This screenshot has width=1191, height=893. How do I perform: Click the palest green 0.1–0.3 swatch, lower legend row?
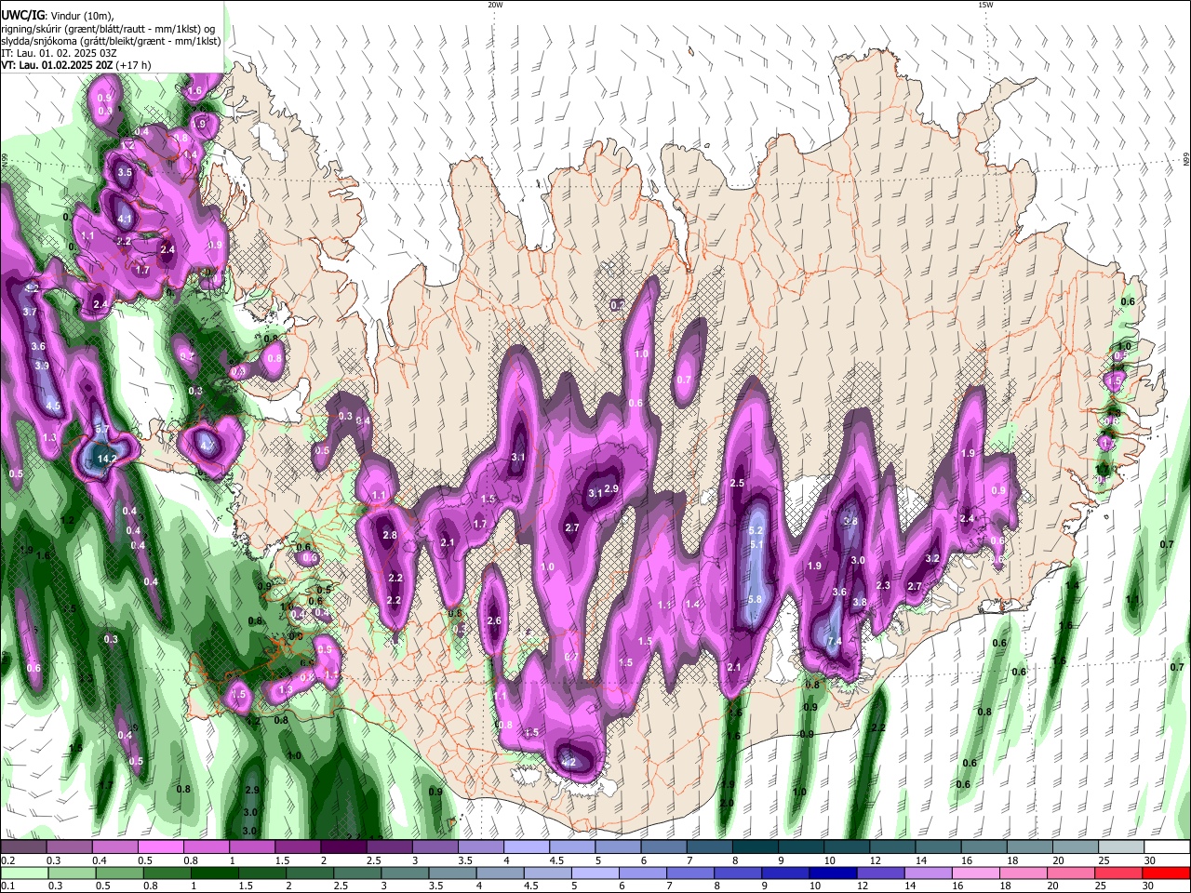(x=25, y=873)
